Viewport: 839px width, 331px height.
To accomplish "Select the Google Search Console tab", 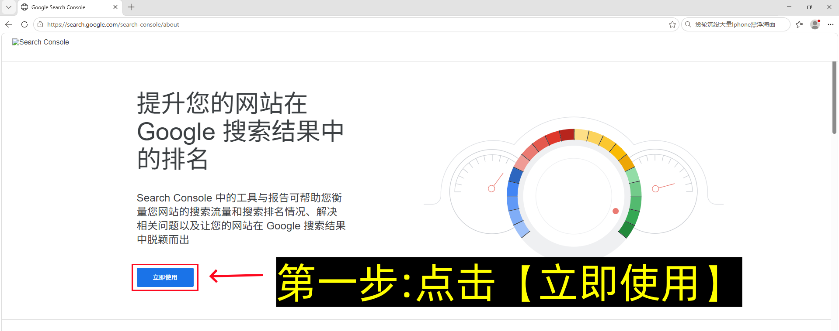I will pyautogui.click(x=70, y=7).
